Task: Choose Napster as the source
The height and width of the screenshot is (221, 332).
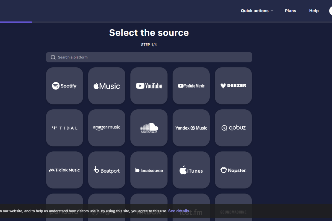Action: coord(233,170)
